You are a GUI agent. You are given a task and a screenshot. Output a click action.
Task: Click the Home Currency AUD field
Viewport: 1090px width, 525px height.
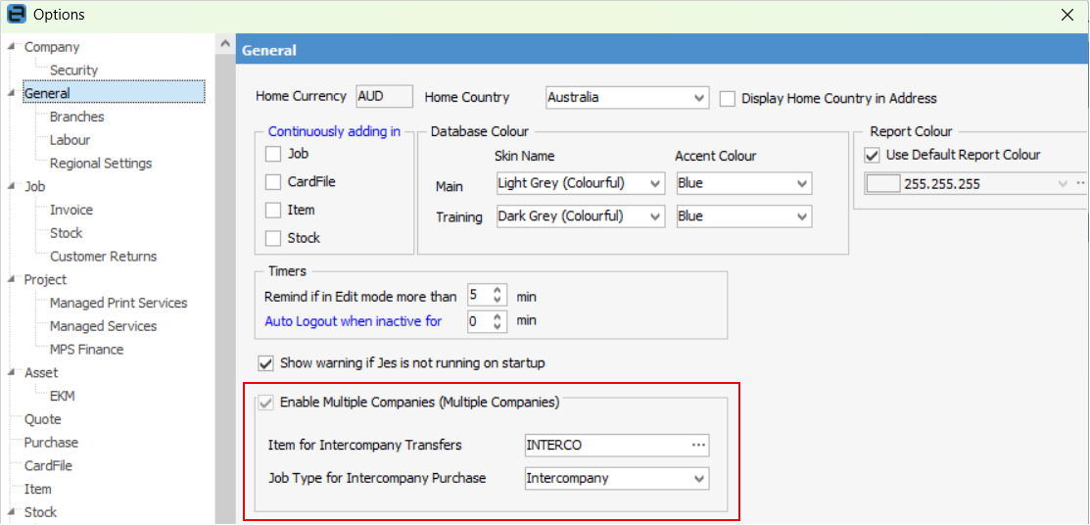click(384, 97)
